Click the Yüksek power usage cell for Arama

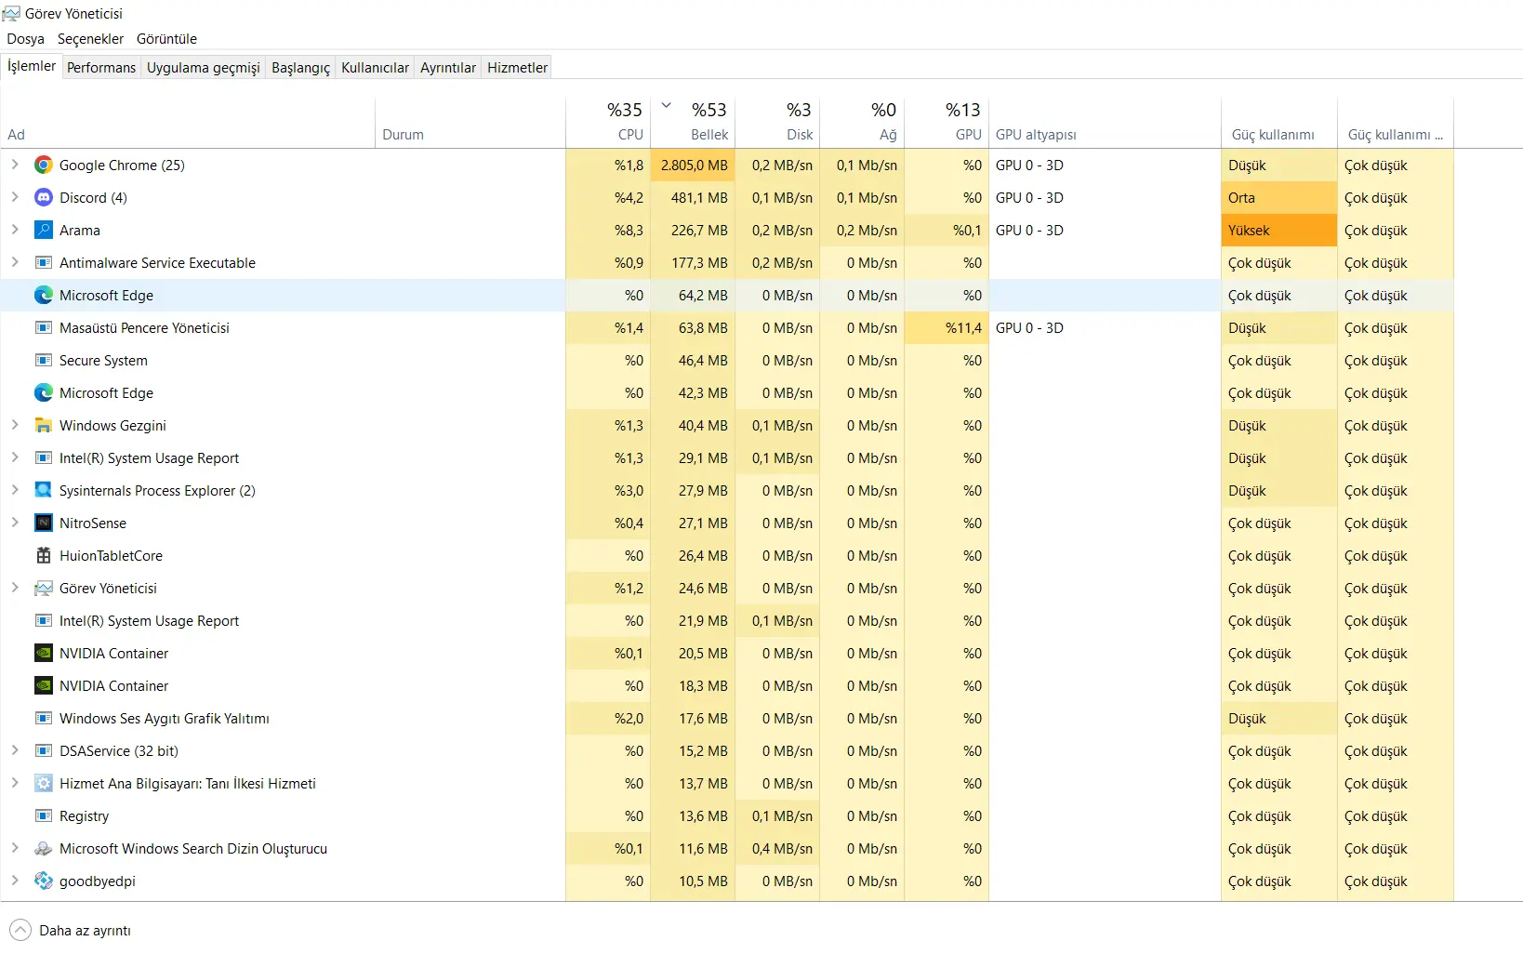click(x=1279, y=231)
